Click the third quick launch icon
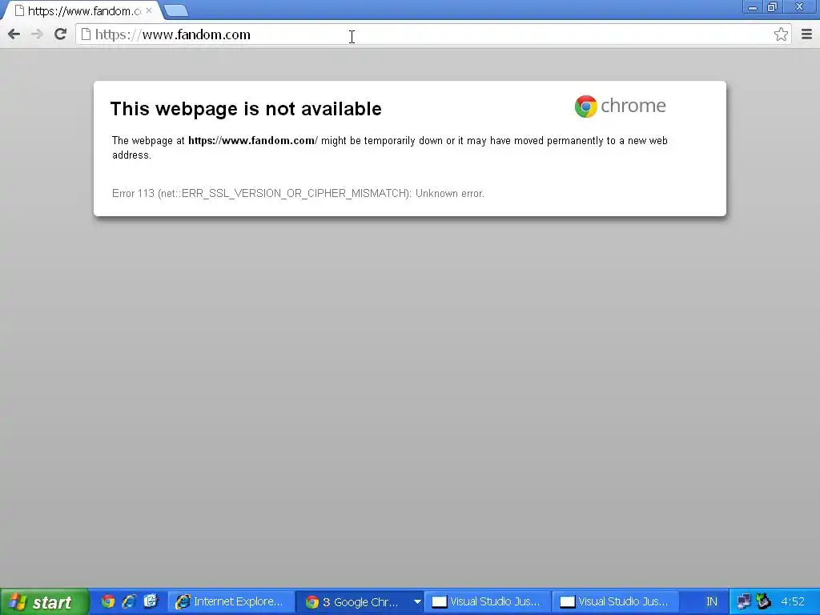820x615 pixels. coord(151,602)
